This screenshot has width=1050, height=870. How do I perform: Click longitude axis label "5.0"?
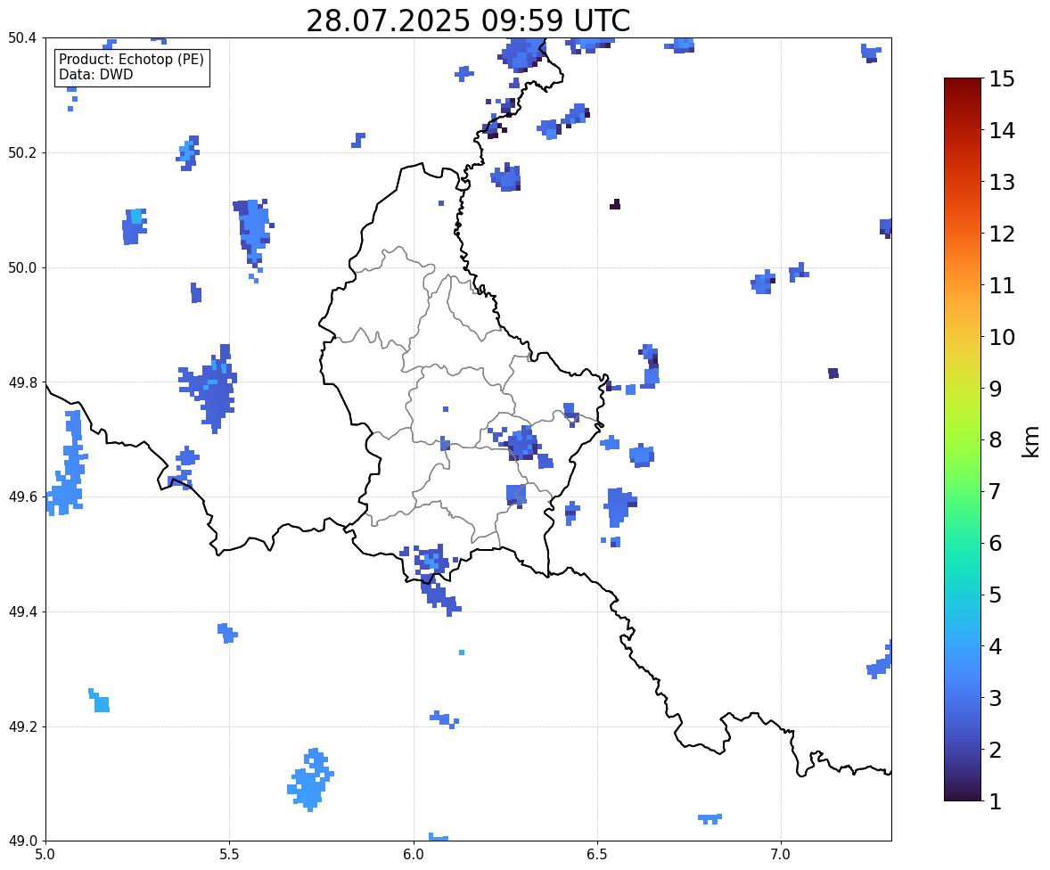pyautogui.click(x=45, y=855)
